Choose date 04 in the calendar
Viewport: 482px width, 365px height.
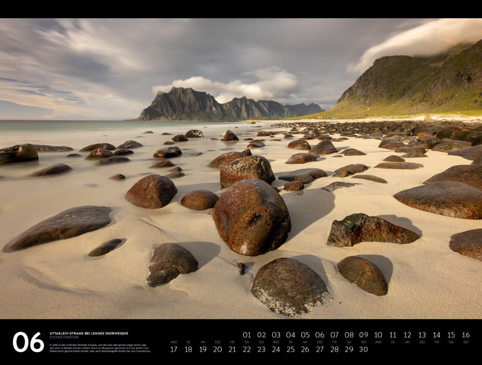point(291,335)
